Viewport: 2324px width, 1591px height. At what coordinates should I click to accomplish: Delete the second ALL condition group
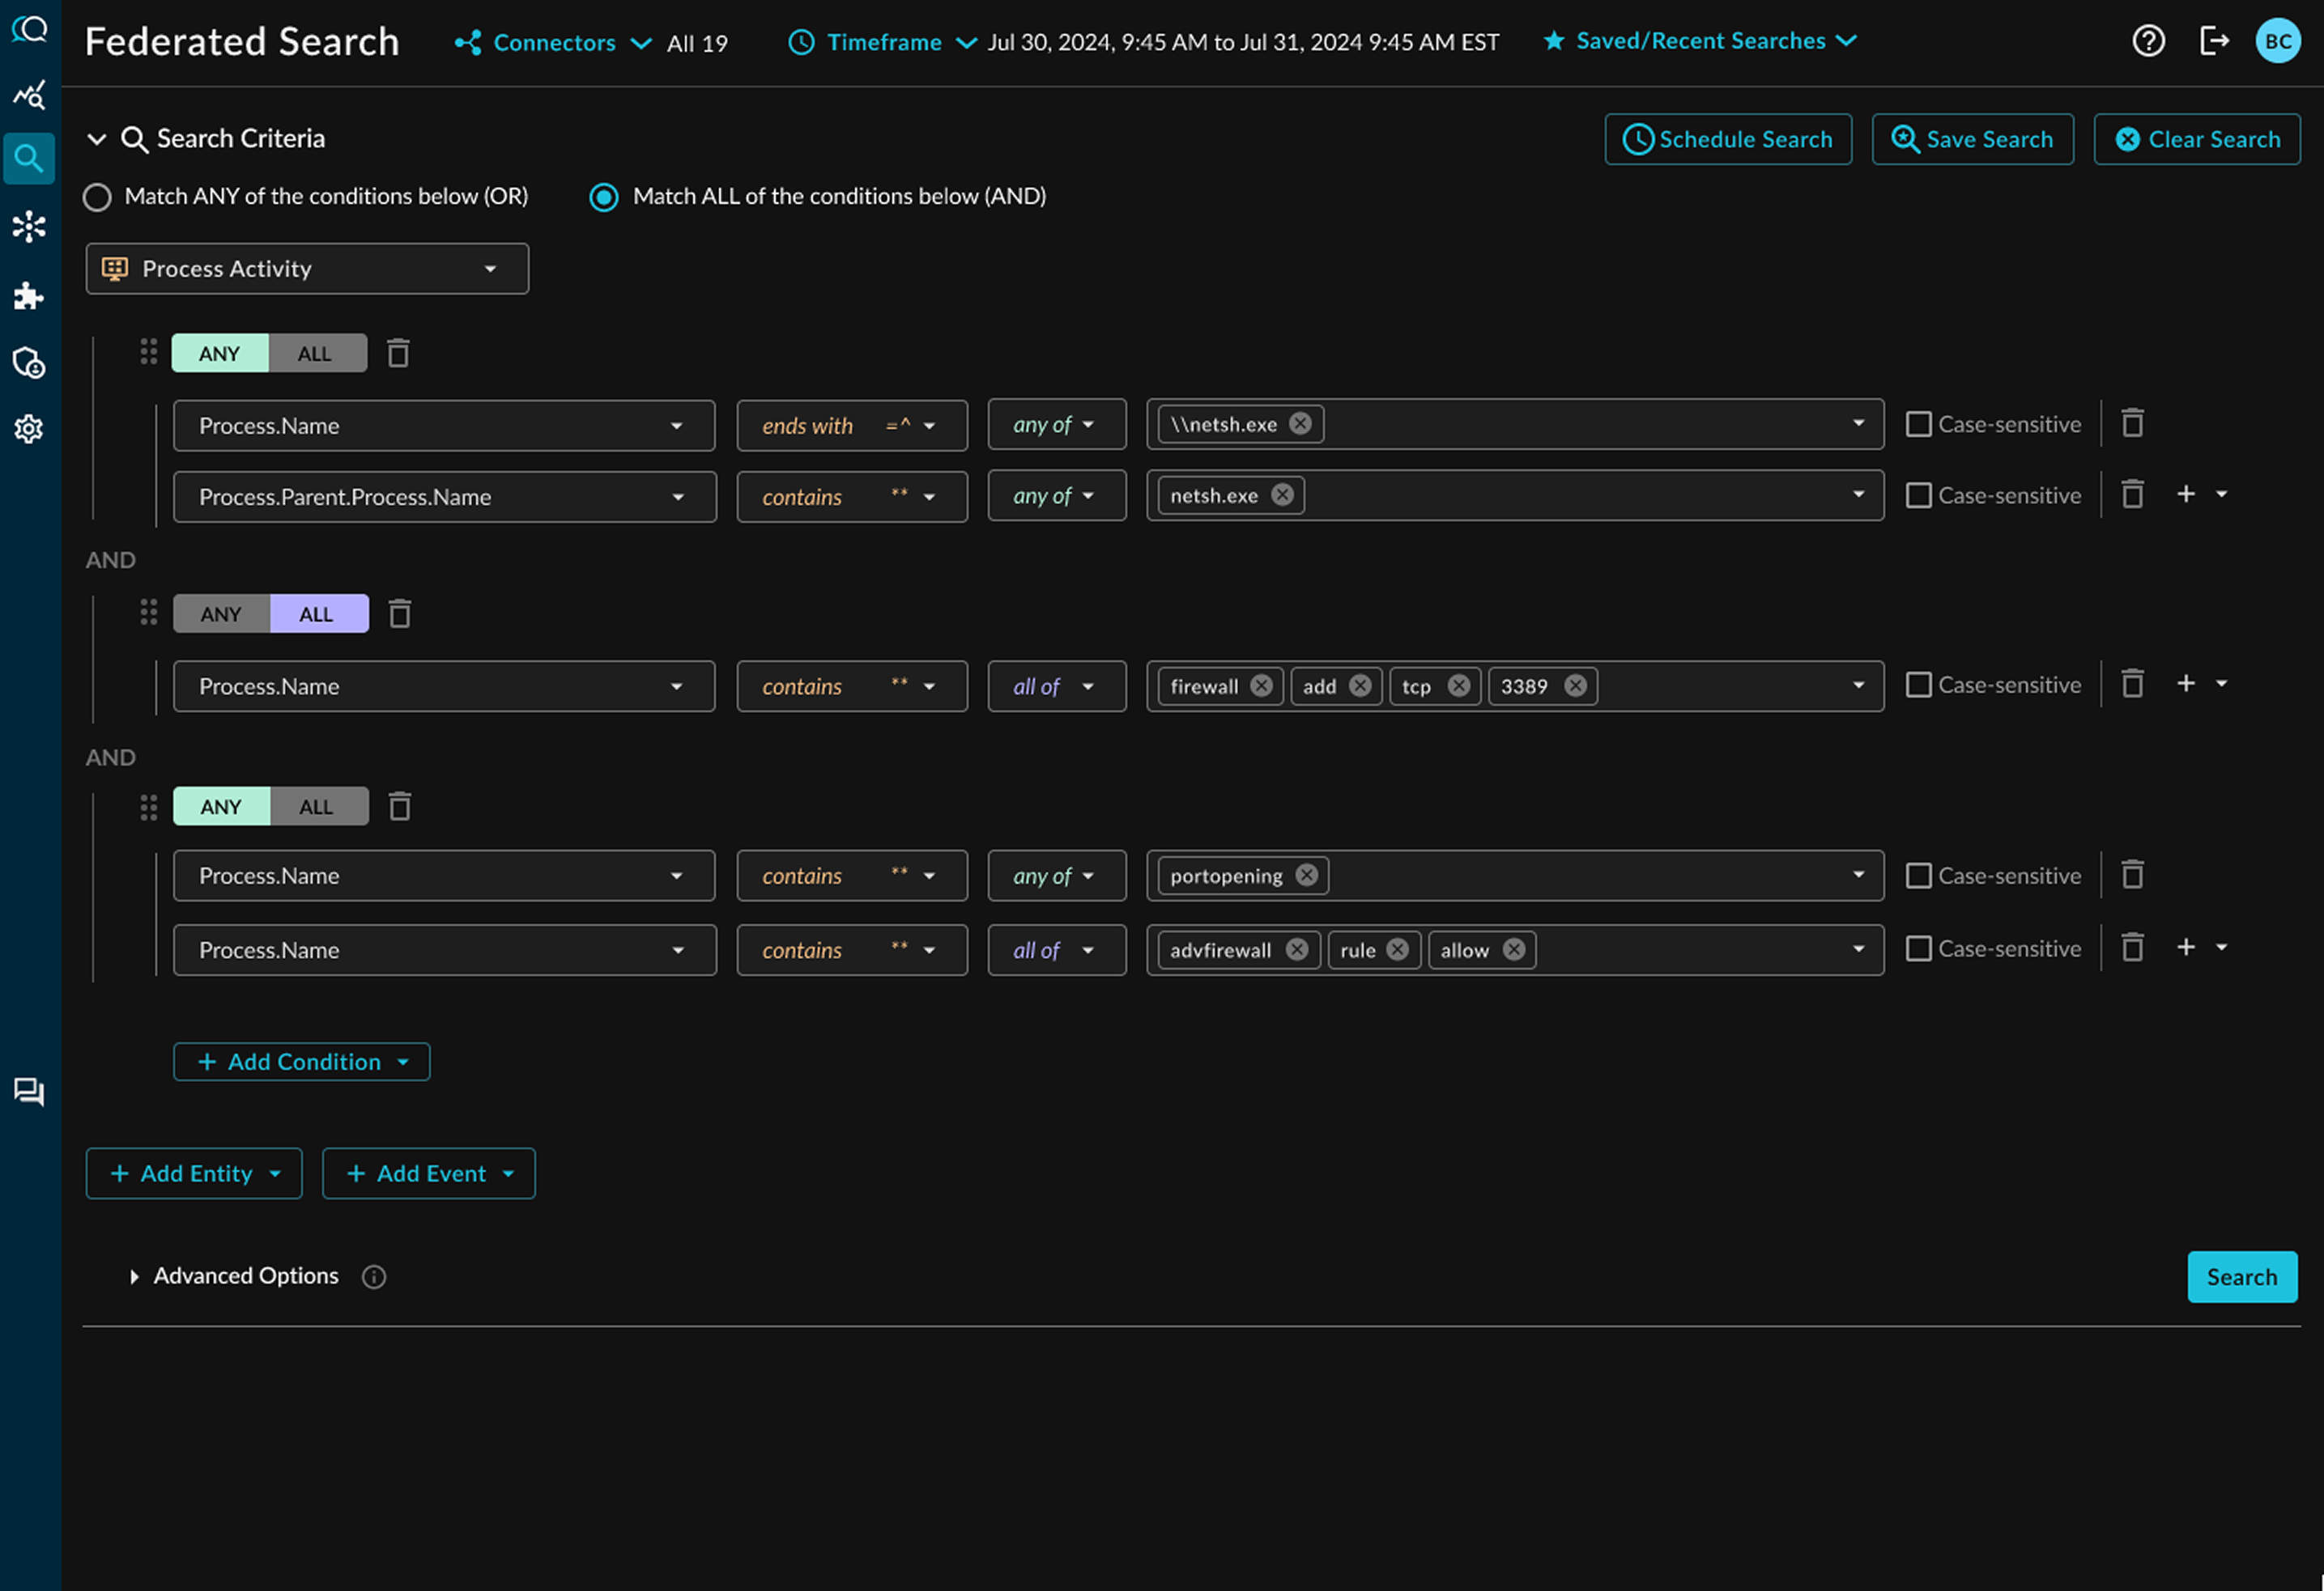[x=400, y=613]
